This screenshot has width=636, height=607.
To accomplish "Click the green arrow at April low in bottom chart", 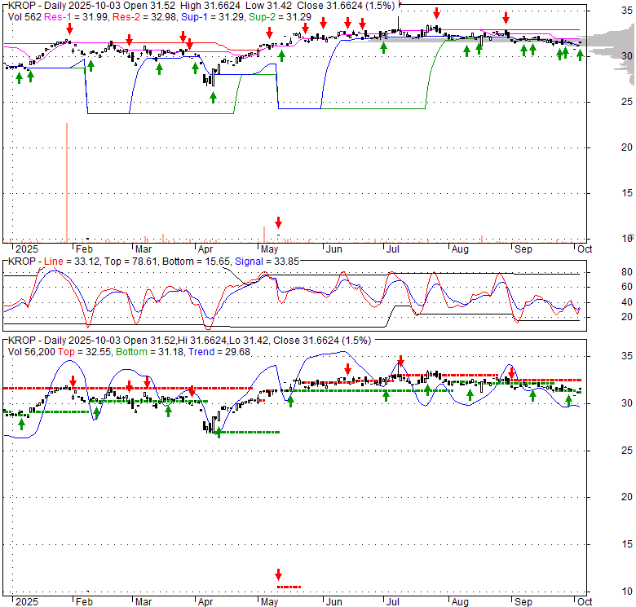I will click(218, 432).
